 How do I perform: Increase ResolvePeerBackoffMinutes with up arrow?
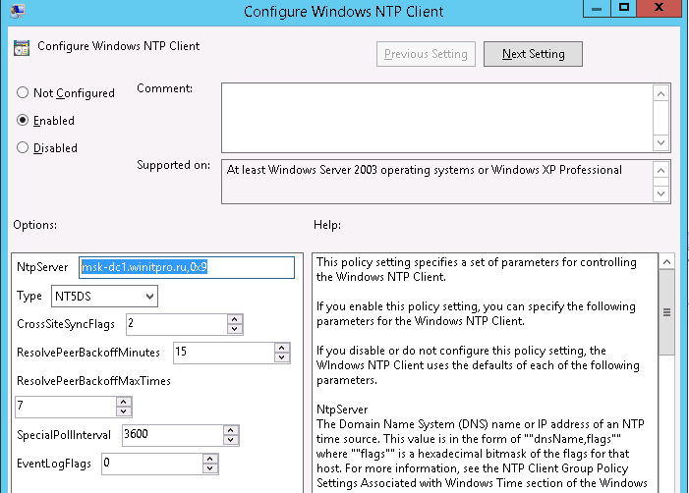[282, 348]
